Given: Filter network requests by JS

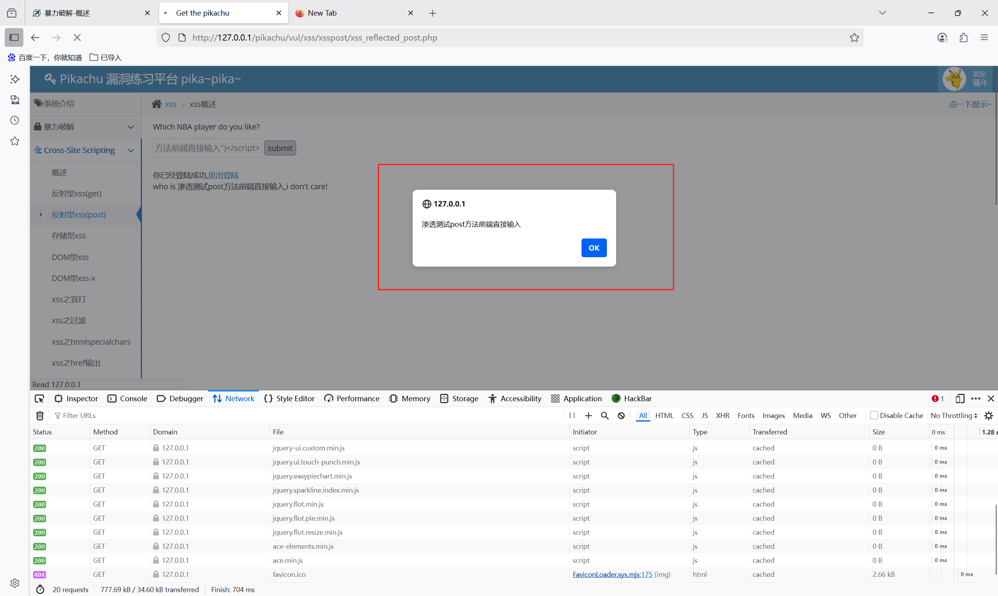Looking at the screenshot, I should (x=705, y=416).
